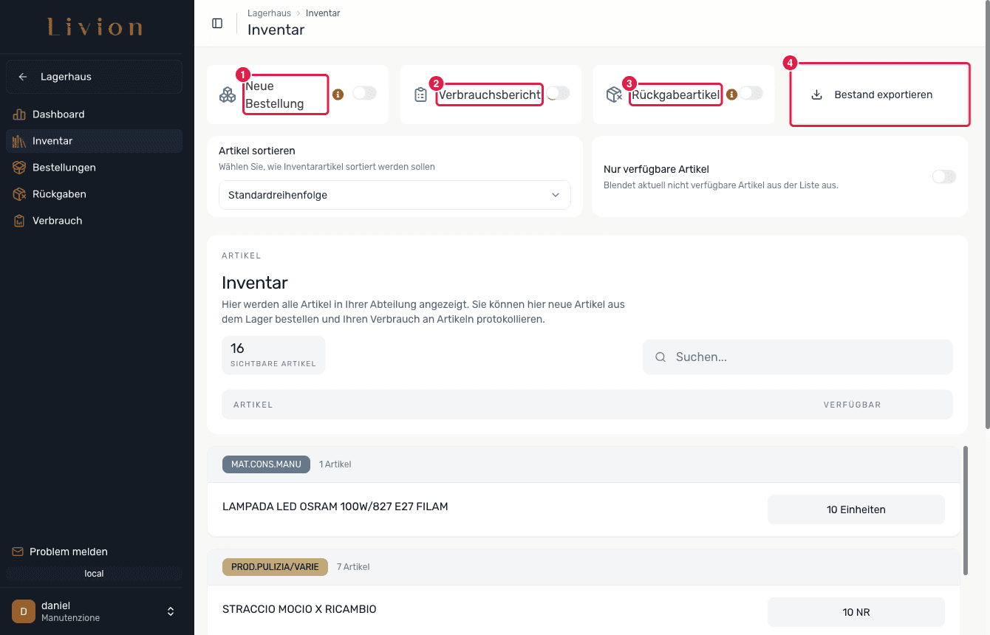The image size is (990, 635).
Task: Turn on Nur verfügbare Artikel switch
Action: [x=944, y=176]
